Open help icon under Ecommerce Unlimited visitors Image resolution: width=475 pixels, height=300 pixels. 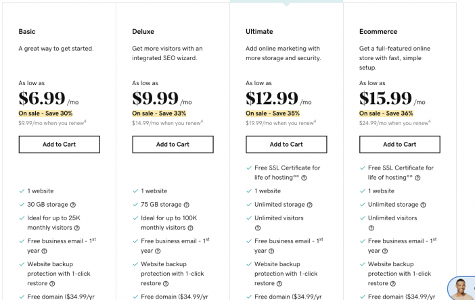(x=371, y=228)
